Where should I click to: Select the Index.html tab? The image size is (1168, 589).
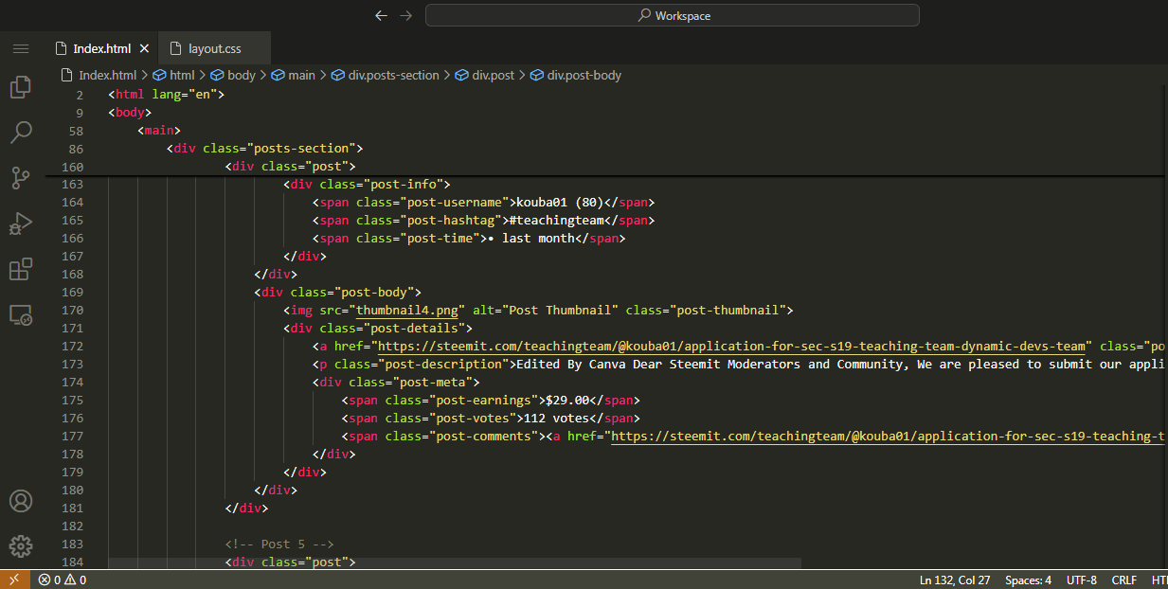tap(100, 48)
